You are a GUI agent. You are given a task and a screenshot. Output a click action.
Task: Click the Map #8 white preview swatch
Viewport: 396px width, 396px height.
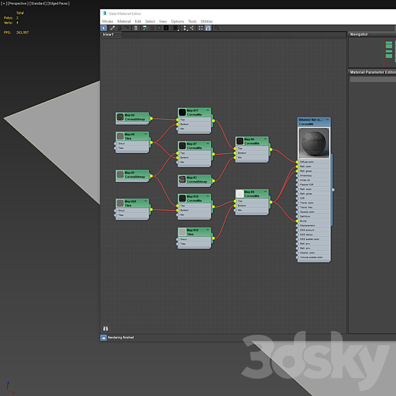coord(239,194)
